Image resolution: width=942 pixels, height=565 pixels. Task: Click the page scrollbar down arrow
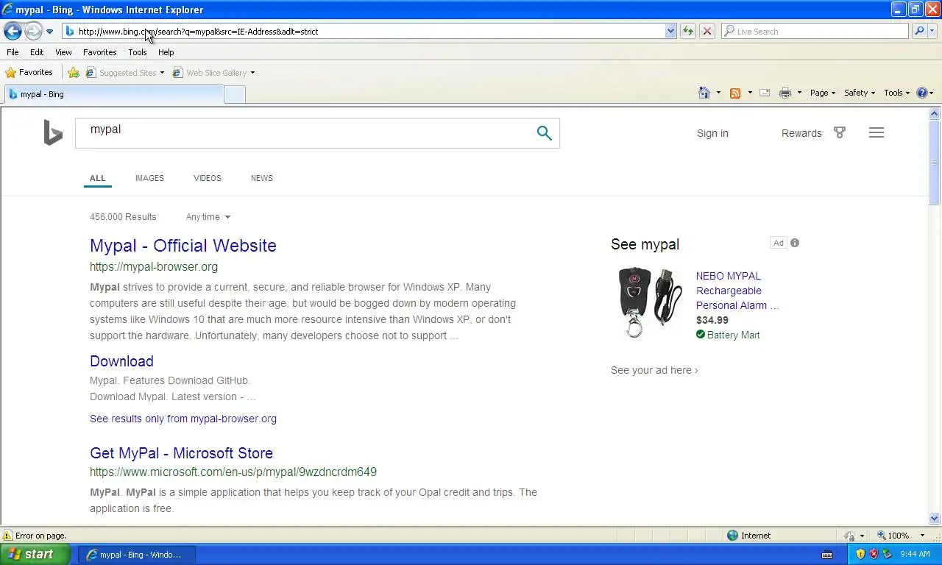pyautogui.click(x=935, y=519)
